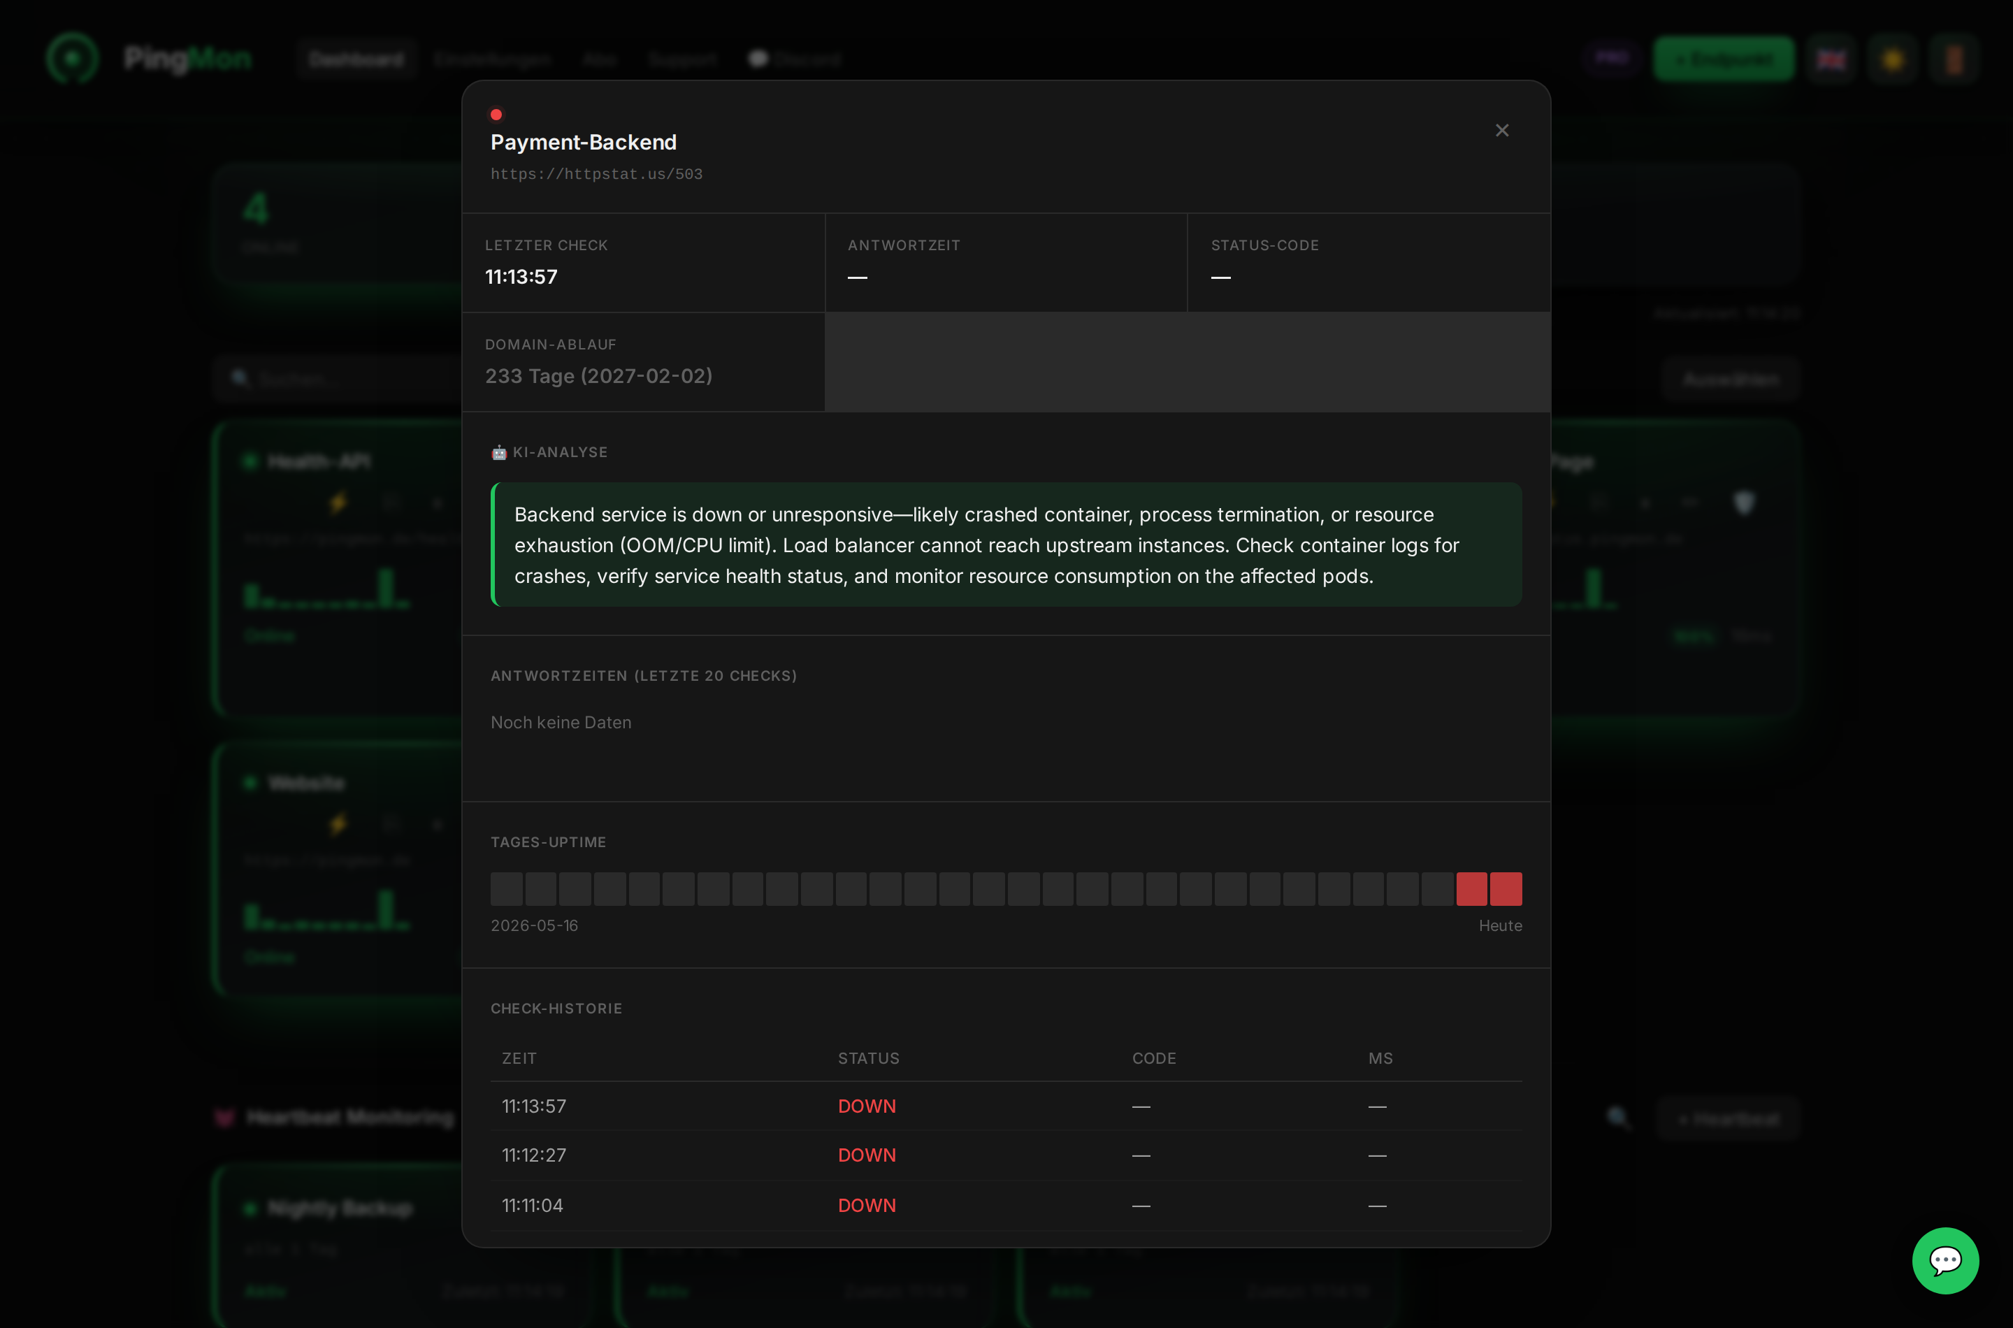Click the Discord link in navigation
The width and height of the screenshot is (2013, 1328).
point(794,59)
